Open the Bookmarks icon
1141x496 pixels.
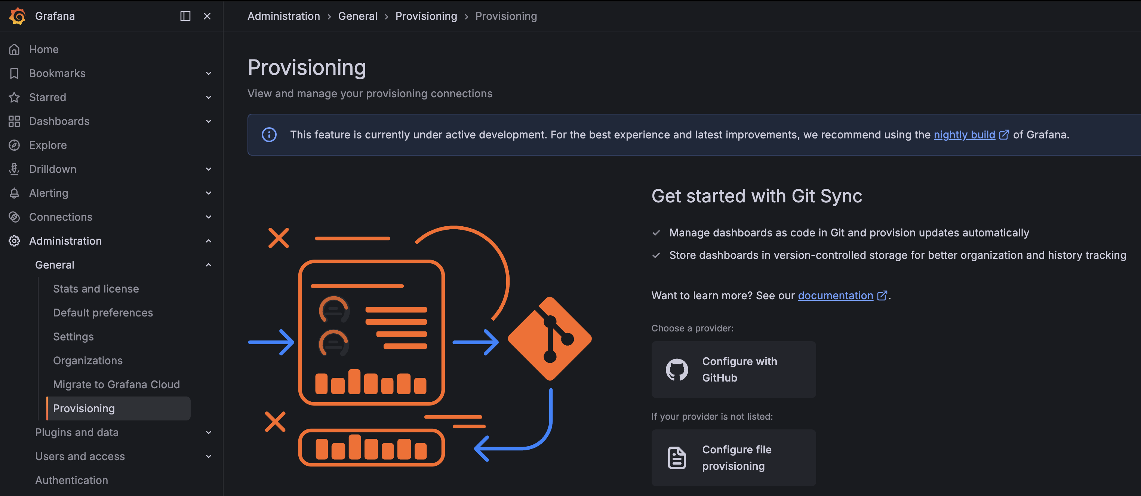point(14,73)
